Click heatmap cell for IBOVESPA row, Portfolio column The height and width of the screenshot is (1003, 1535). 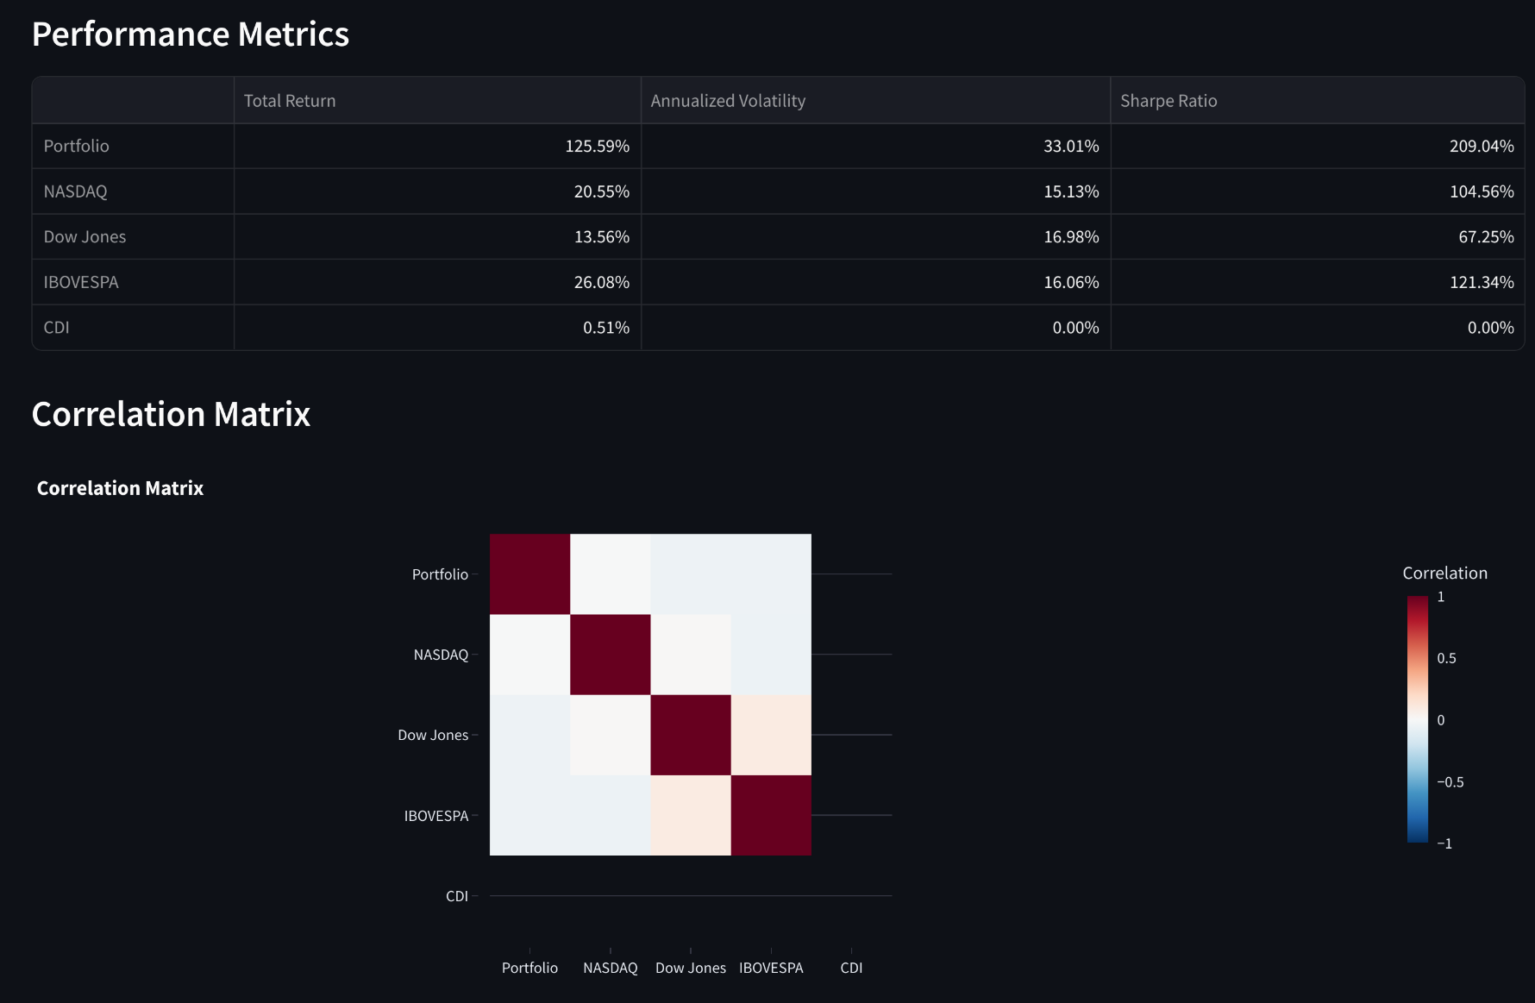pos(529,815)
